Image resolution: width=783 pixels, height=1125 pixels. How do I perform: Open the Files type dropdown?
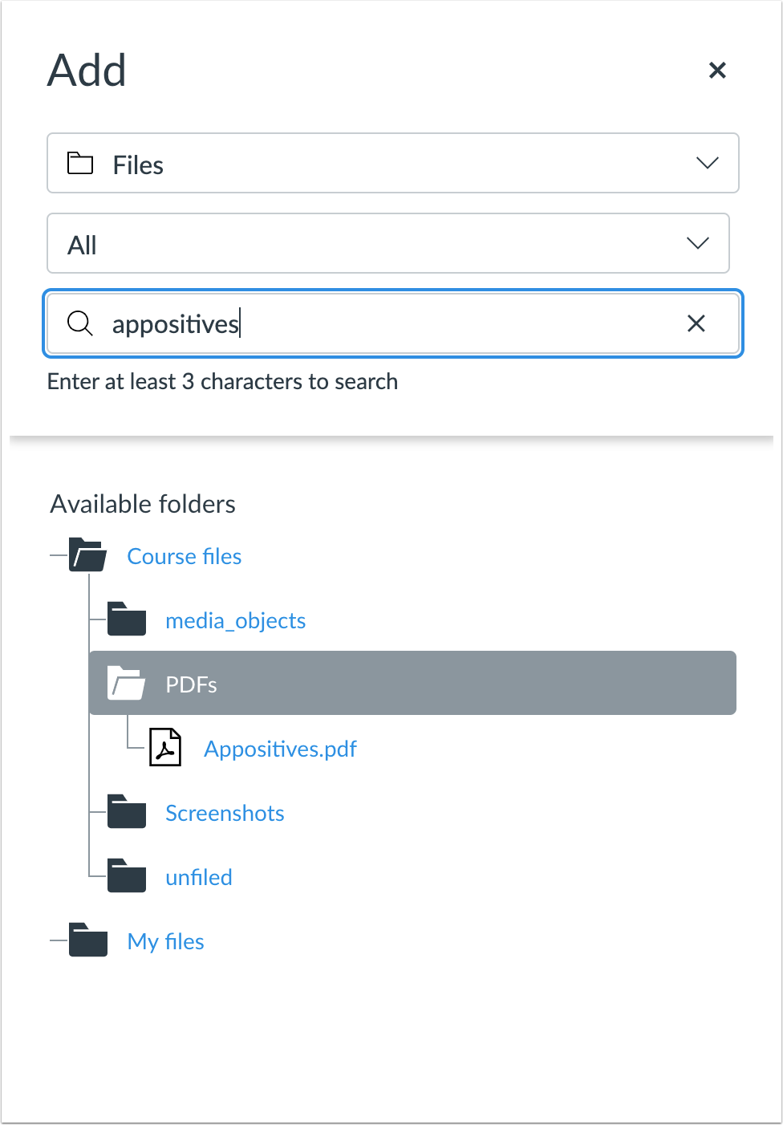[x=392, y=164]
